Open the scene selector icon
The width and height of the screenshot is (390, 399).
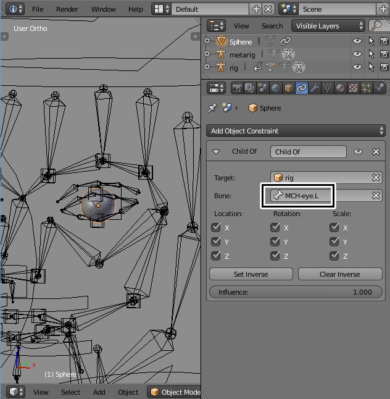(289, 9)
